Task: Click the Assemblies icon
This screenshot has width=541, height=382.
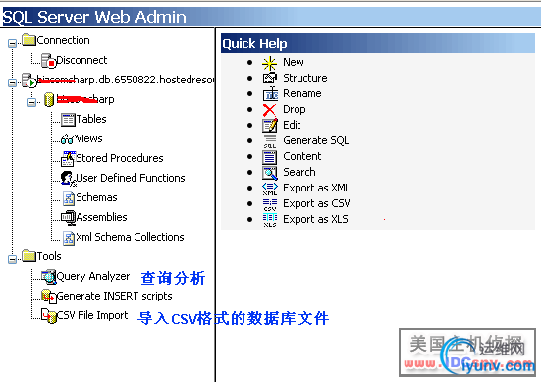Action: [68, 218]
